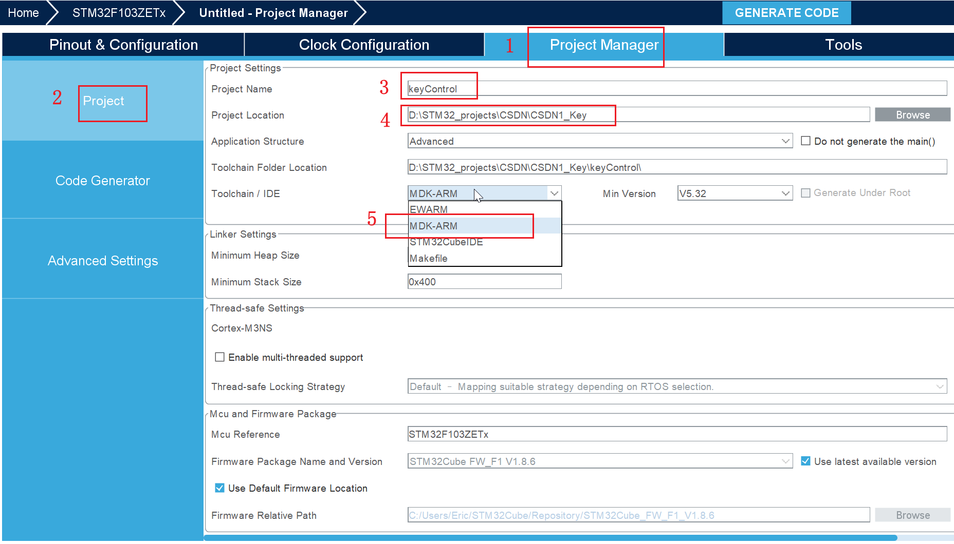Click Toolchain Folder Location field
The width and height of the screenshot is (954, 544).
coord(677,167)
